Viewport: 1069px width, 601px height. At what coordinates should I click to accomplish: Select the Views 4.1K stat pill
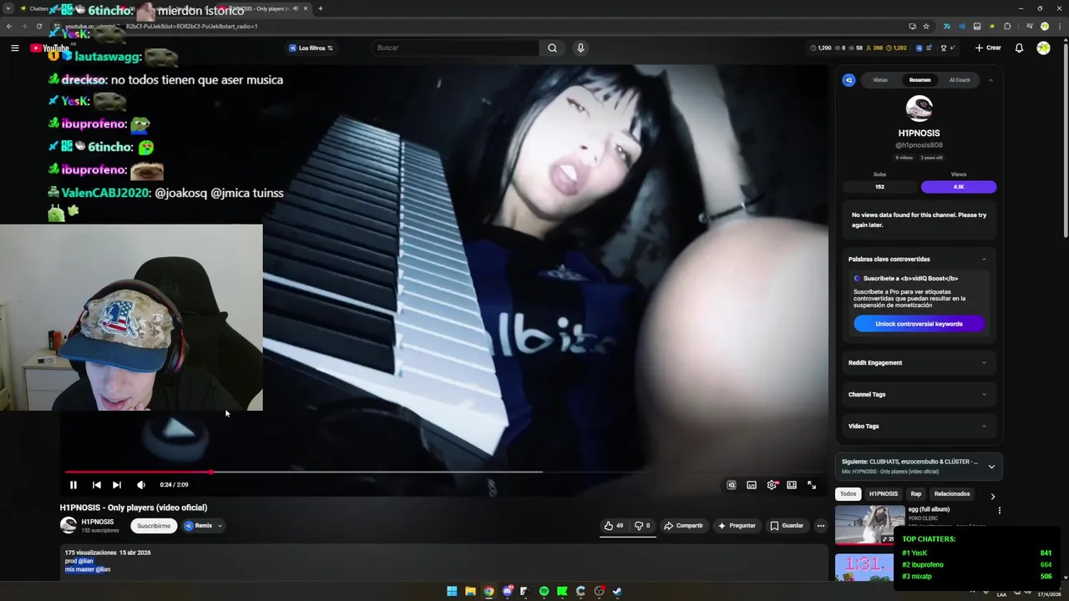pyautogui.click(x=959, y=187)
